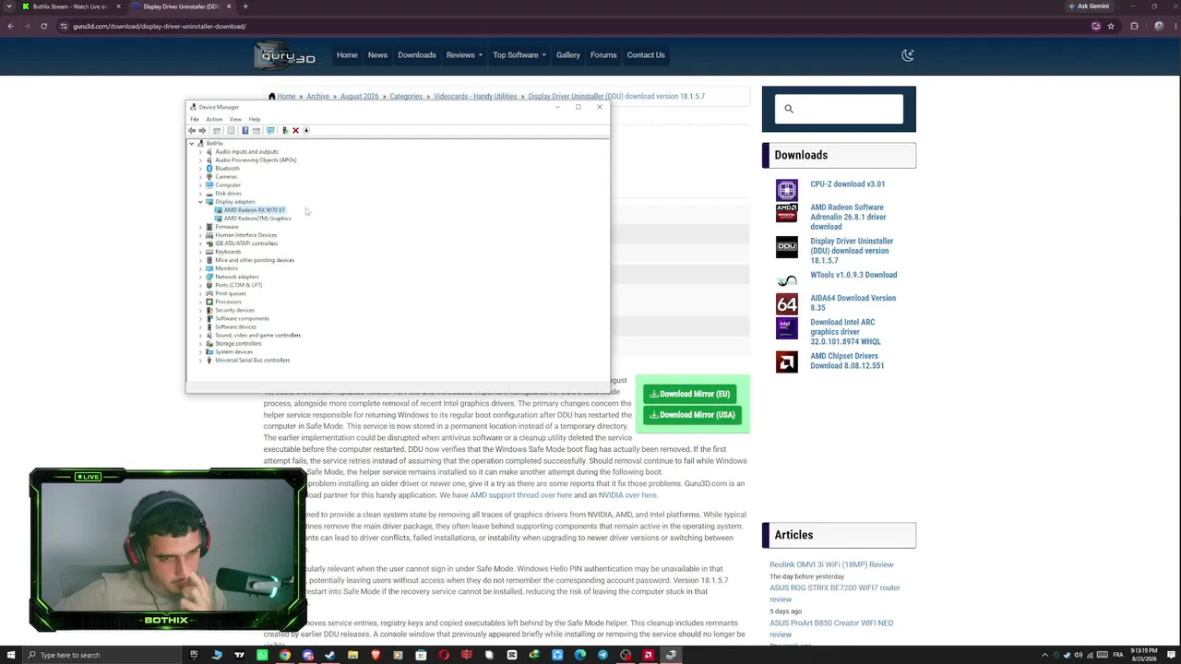Select the AMD Radeon RX 9070 XT device
The image size is (1181, 664).
255,210
